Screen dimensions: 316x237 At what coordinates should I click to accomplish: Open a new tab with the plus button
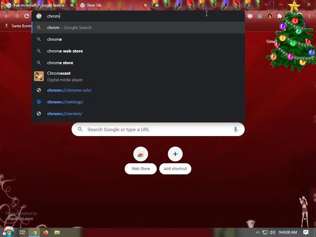click(157, 6)
